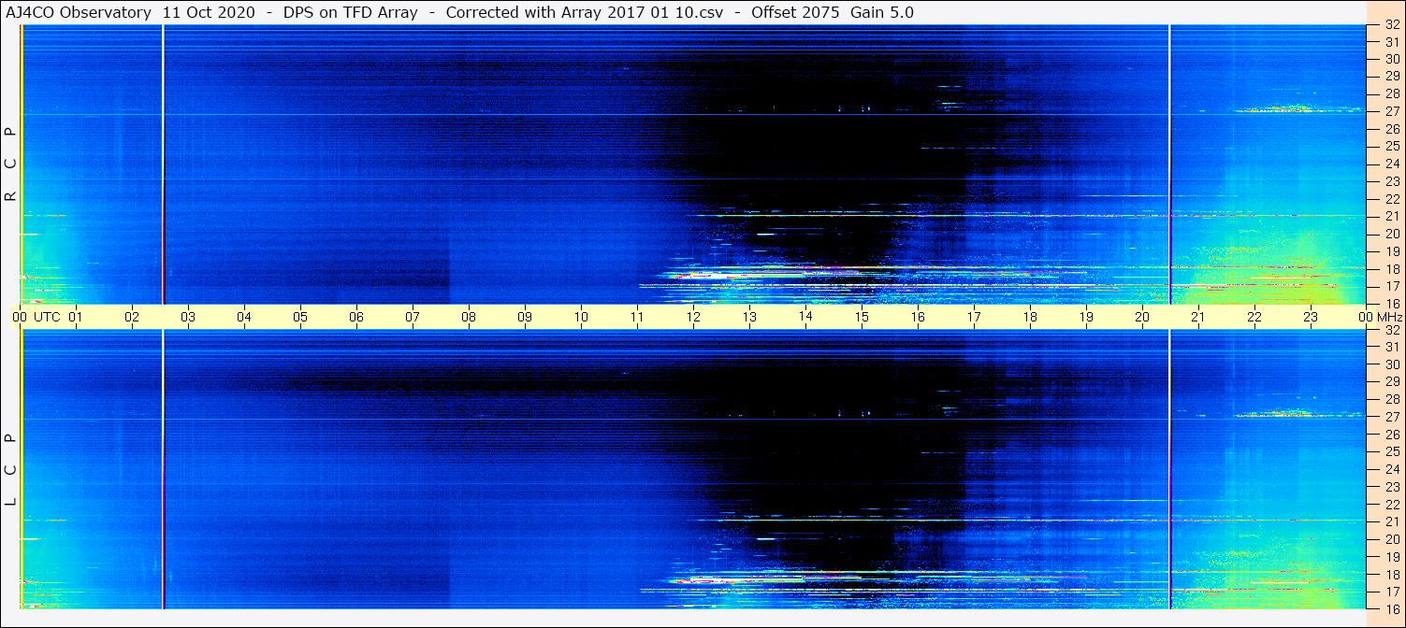This screenshot has width=1406, height=628.
Task: Click the '20' MHz label in LCP panel
Action: click(x=1391, y=539)
